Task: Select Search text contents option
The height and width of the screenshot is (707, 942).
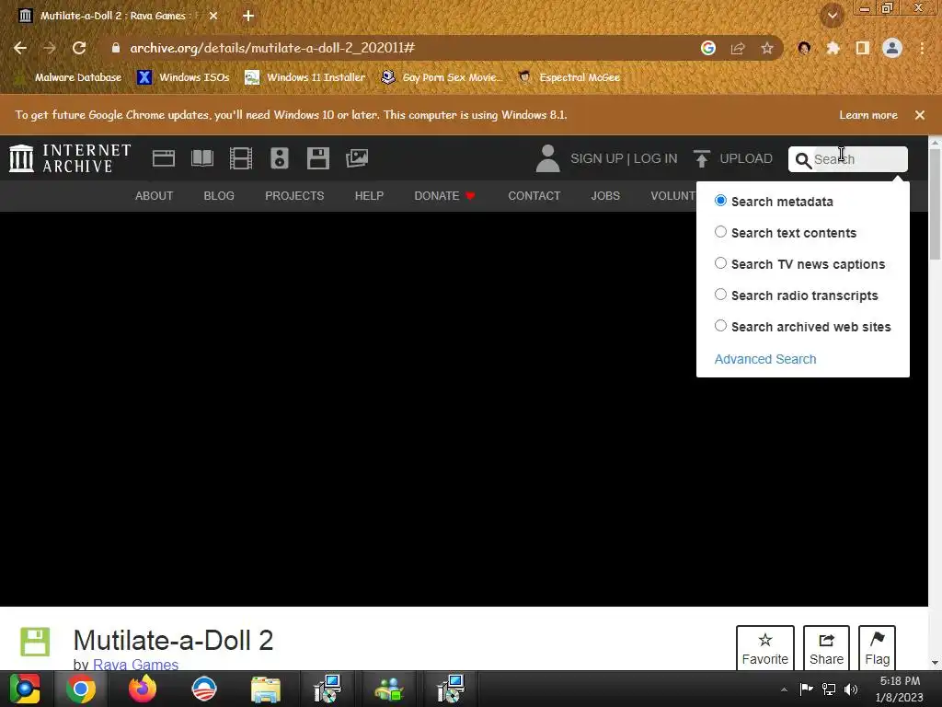Action: (x=720, y=231)
